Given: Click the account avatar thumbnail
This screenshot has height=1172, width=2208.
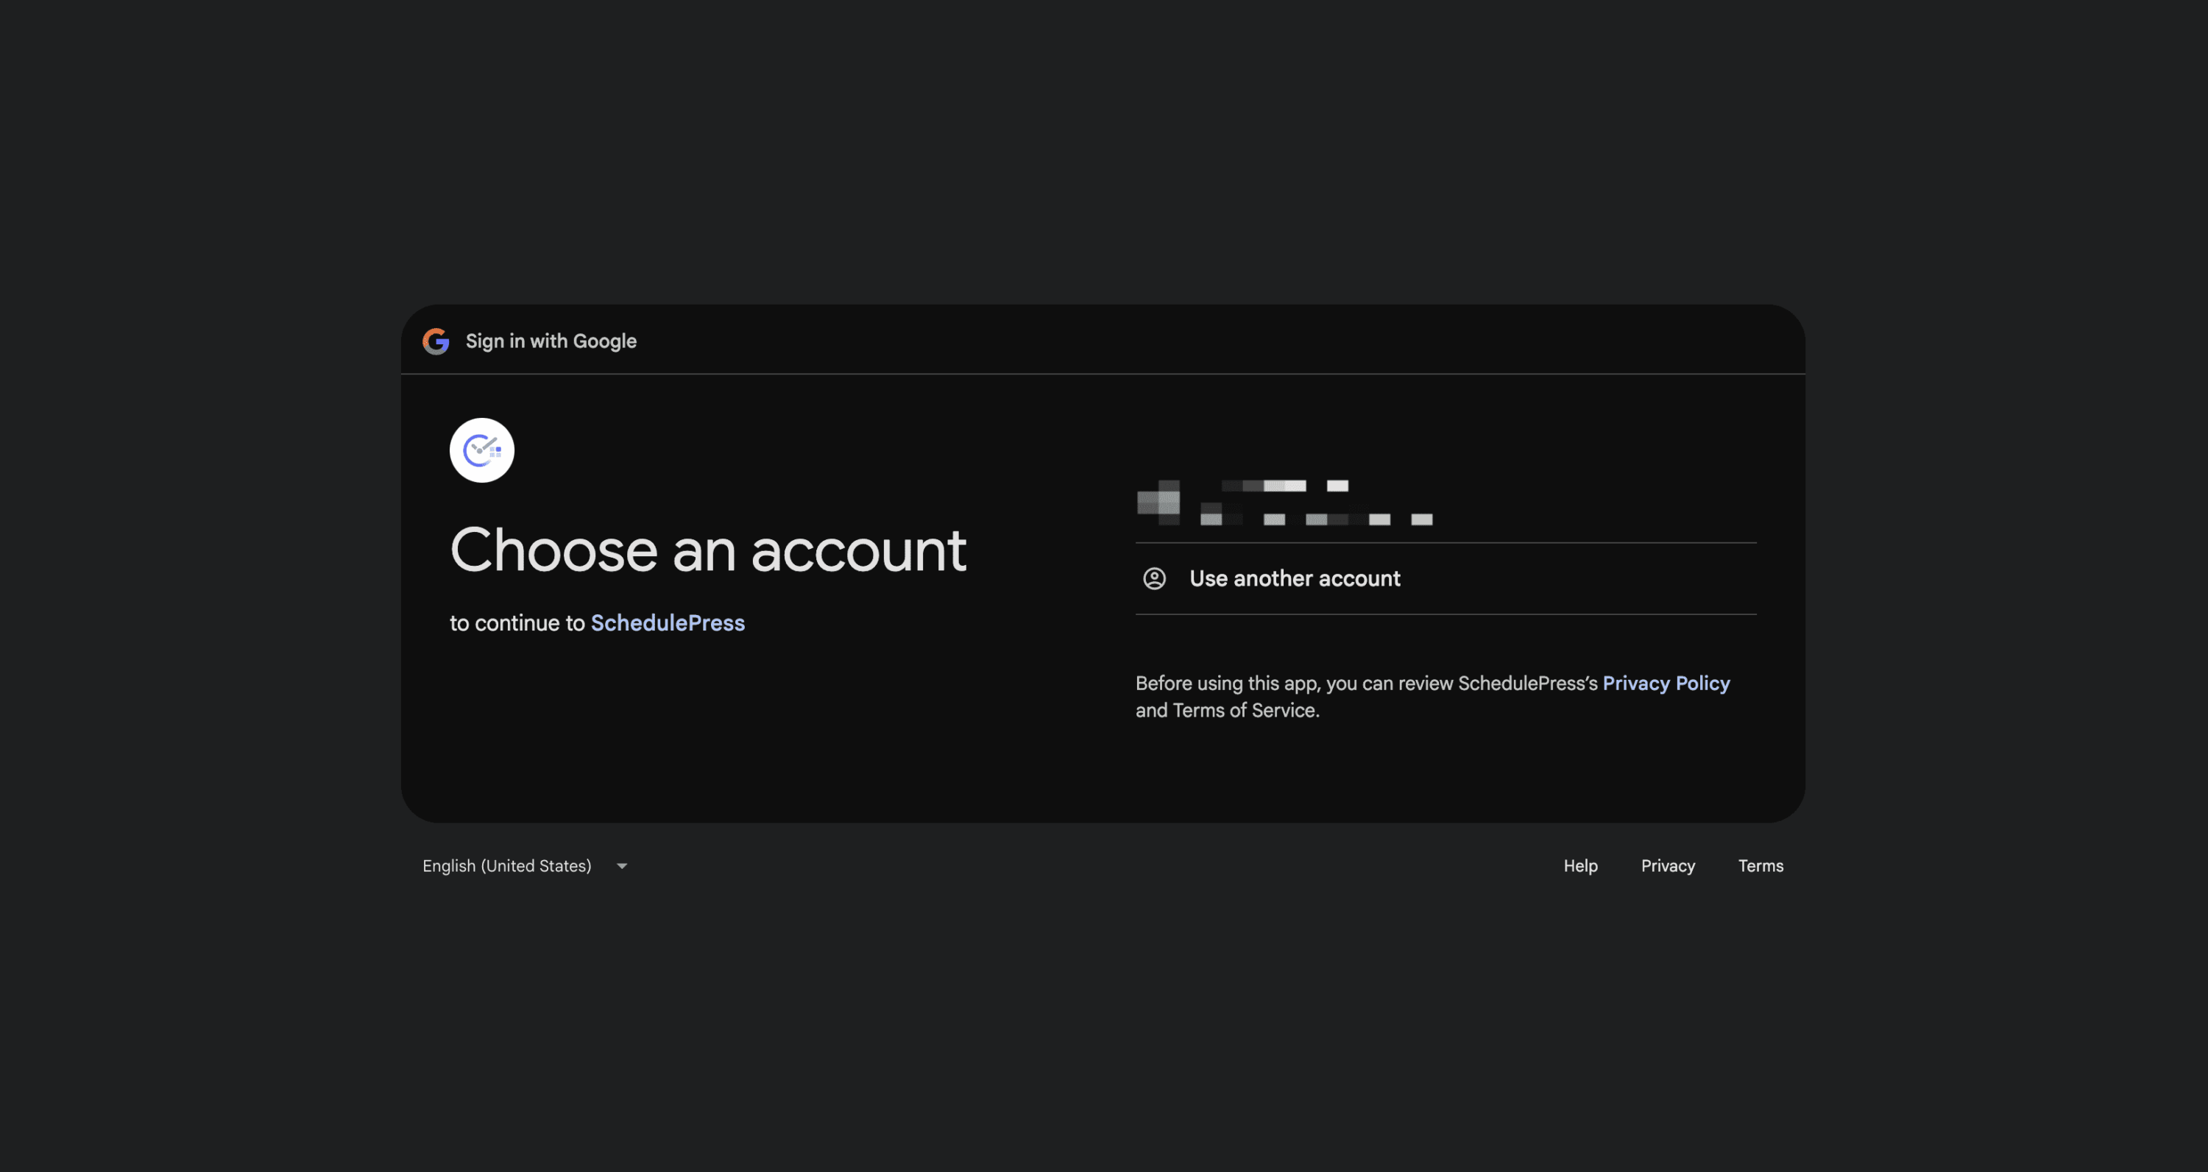Looking at the screenshot, I should [1158, 502].
